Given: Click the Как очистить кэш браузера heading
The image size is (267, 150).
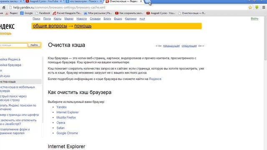Looking at the screenshot, I should 80,92.
